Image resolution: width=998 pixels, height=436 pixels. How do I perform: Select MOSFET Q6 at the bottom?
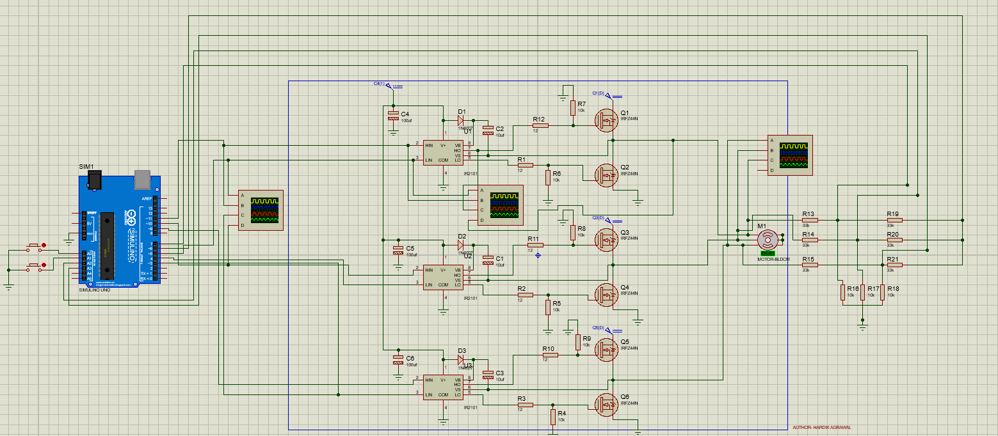605,403
